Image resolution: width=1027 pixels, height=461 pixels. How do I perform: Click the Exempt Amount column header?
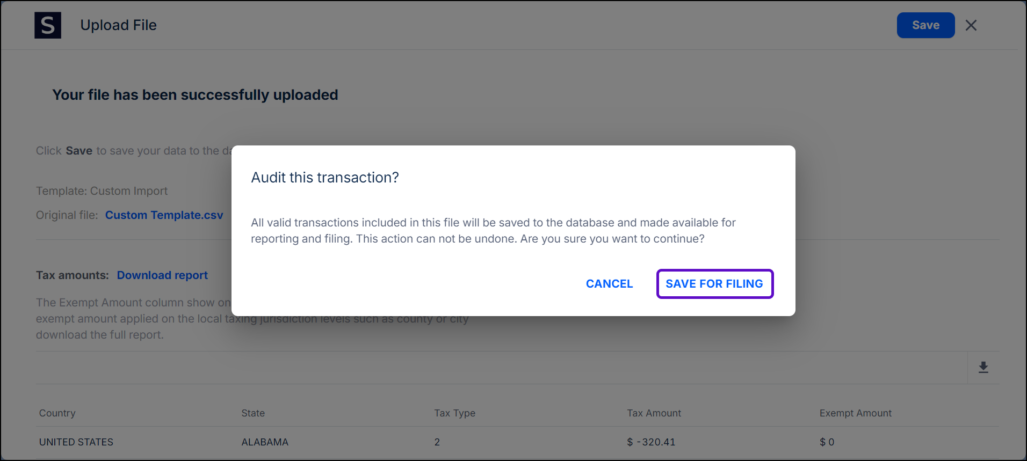pyautogui.click(x=855, y=413)
